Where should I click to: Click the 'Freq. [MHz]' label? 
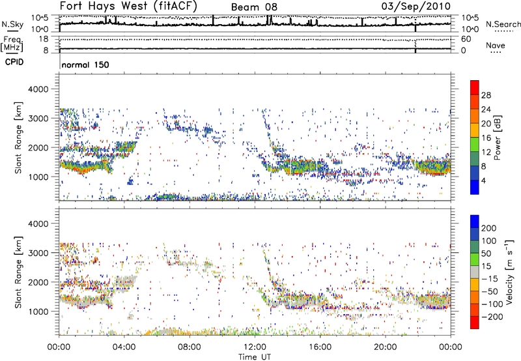[x=12, y=44]
